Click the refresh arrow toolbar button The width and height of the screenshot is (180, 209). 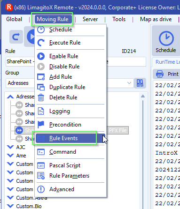(16, 37)
